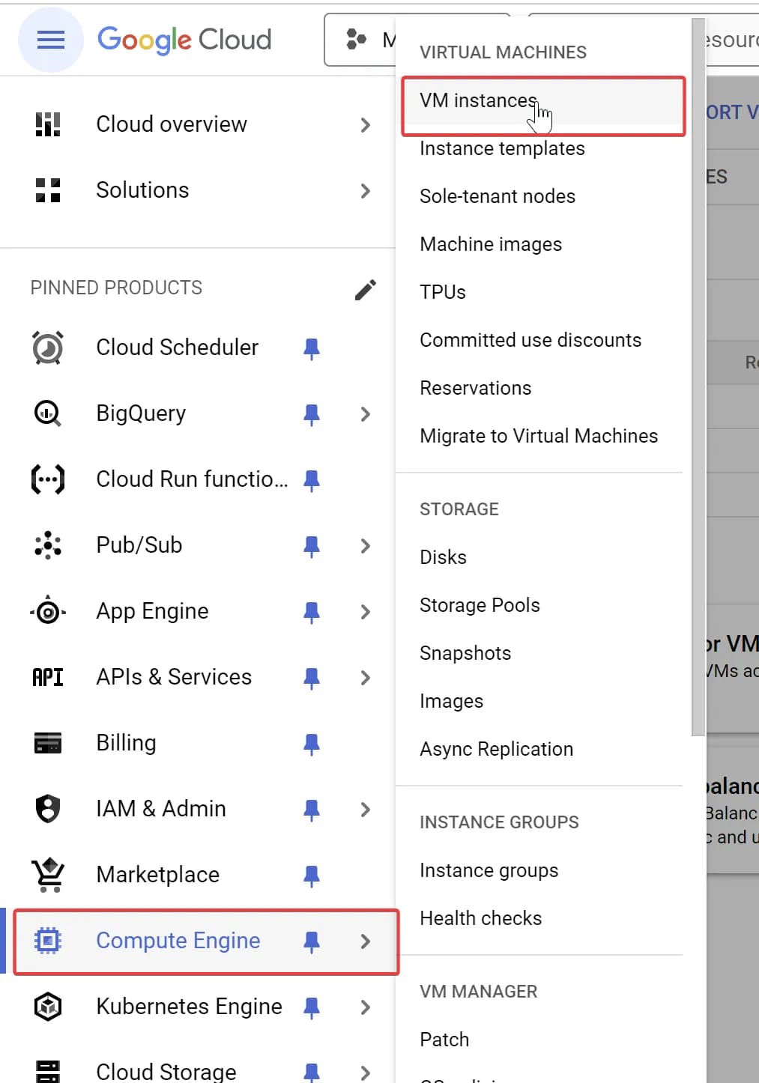Image resolution: width=759 pixels, height=1083 pixels.
Task: Click the Pub/Sub dots icon
Action: (x=48, y=545)
